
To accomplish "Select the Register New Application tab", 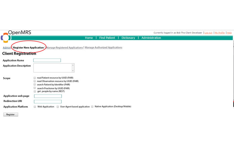I will pos(28,48).
